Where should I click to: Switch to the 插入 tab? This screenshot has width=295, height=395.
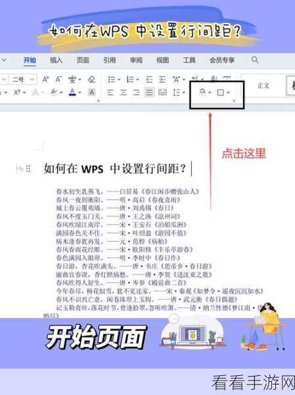tap(56, 60)
